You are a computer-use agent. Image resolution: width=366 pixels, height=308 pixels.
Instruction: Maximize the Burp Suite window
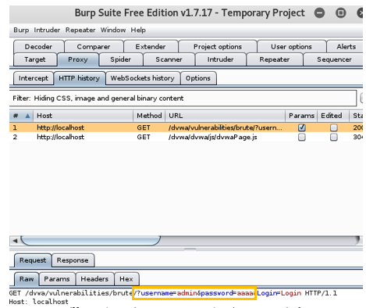click(x=340, y=13)
